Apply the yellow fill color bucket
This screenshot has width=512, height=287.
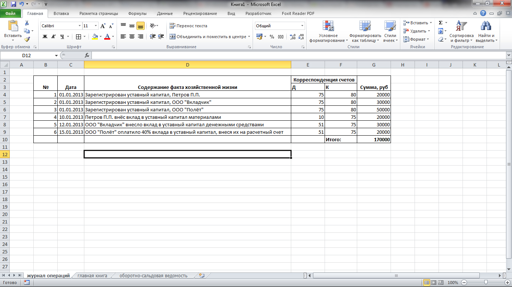coord(95,37)
